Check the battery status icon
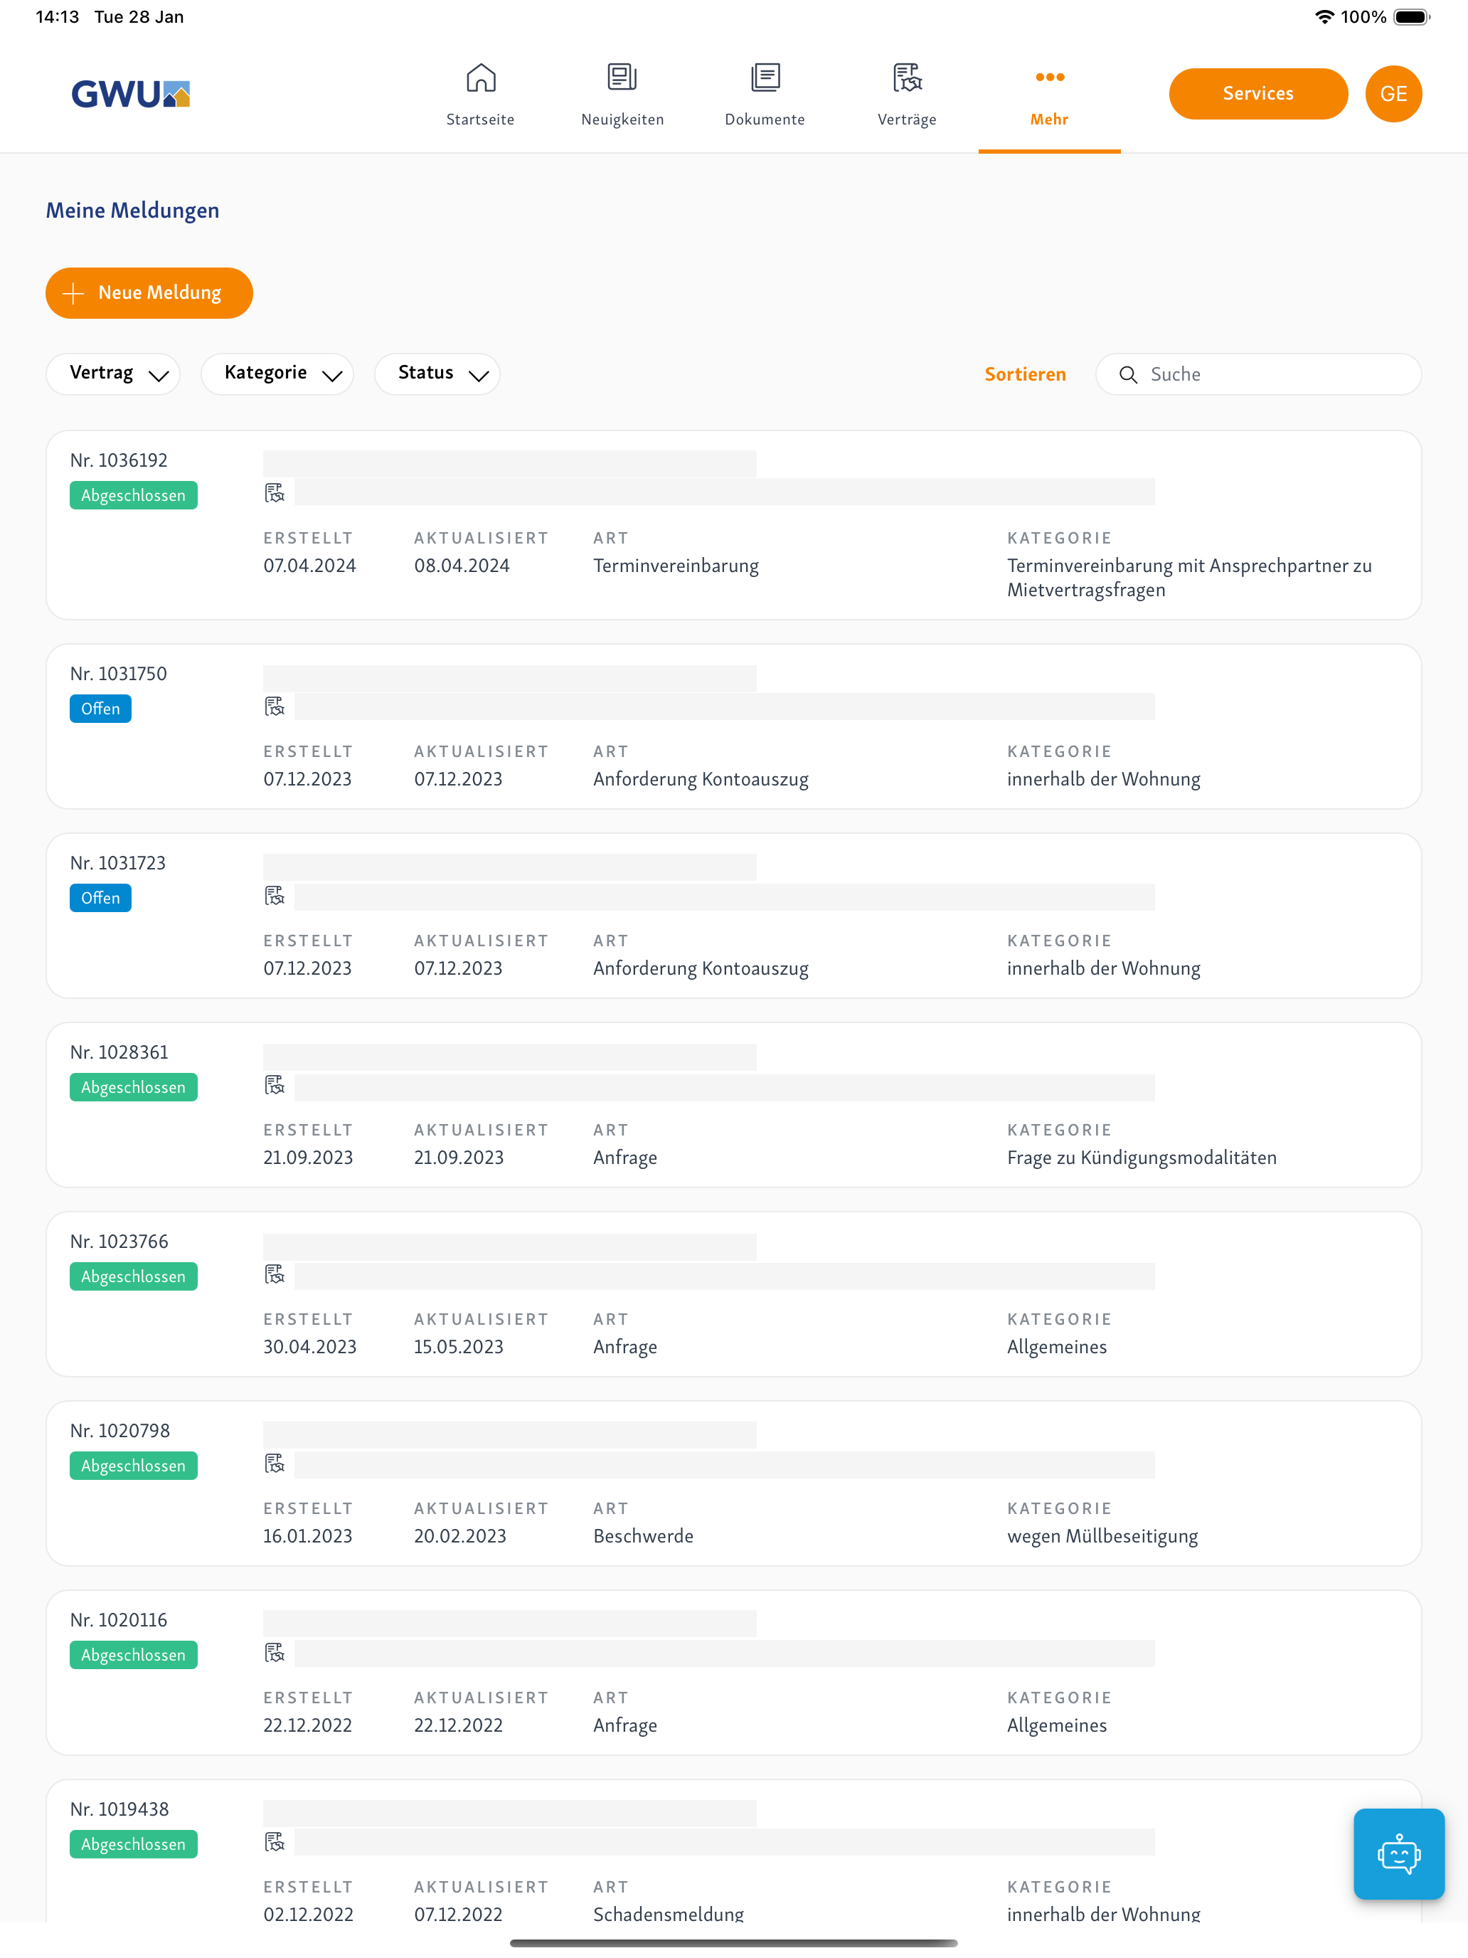Viewport: 1468px width, 1958px height. click(1411, 17)
